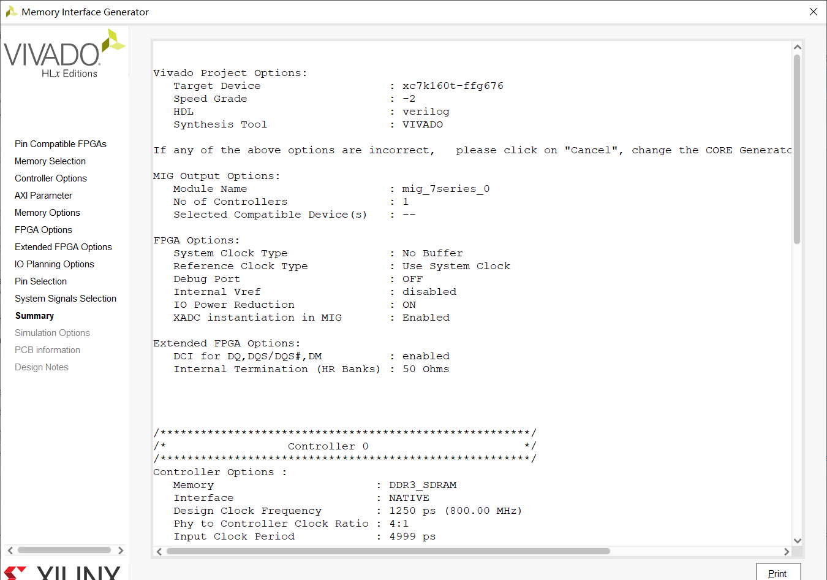Select the Pin Compatible FPGAs step

60,143
